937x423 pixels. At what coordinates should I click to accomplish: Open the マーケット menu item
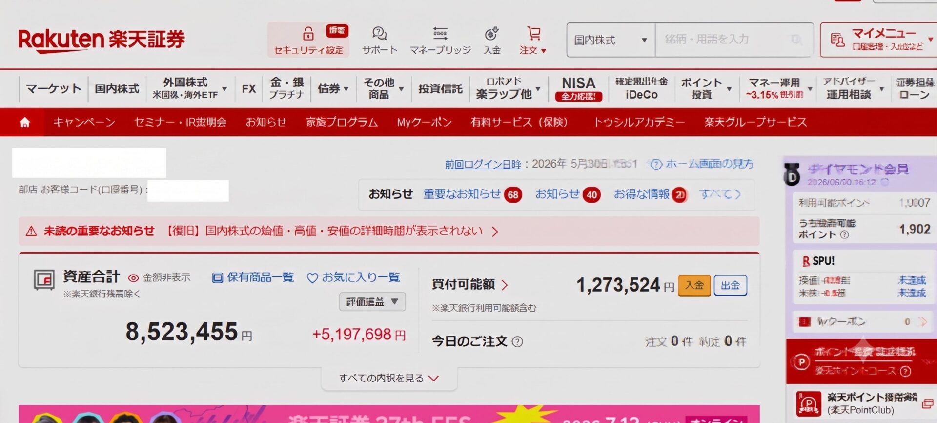(x=53, y=88)
